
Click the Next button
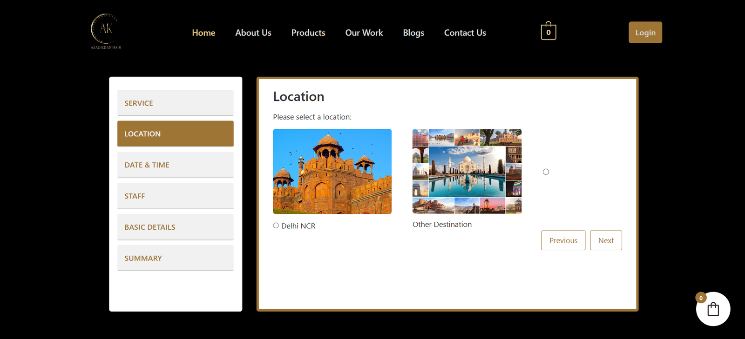(x=606, y=240)
